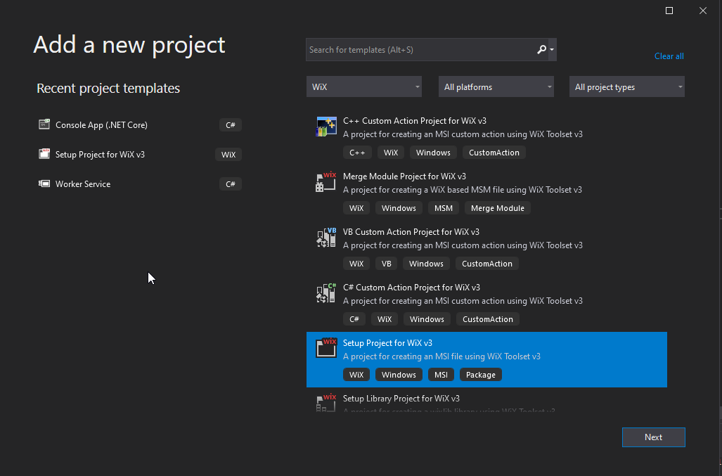Viewport: 722px width, 476px height.
Task: Click the C# Custom Action Project icon
Action: point(326,293)
